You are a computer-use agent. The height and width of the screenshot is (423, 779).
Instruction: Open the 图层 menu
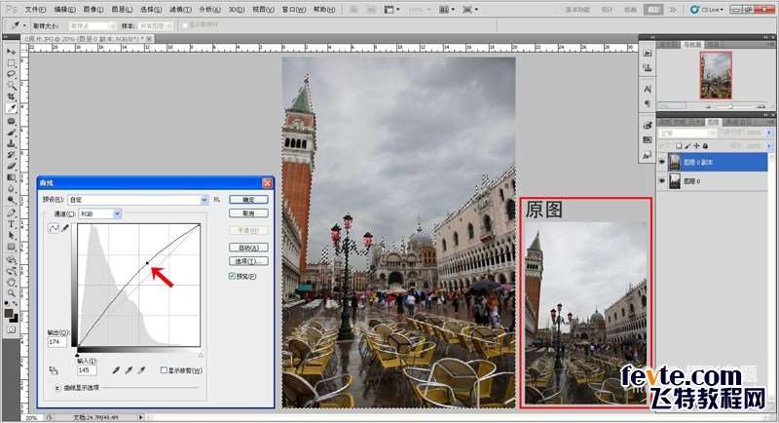(122, 10)
